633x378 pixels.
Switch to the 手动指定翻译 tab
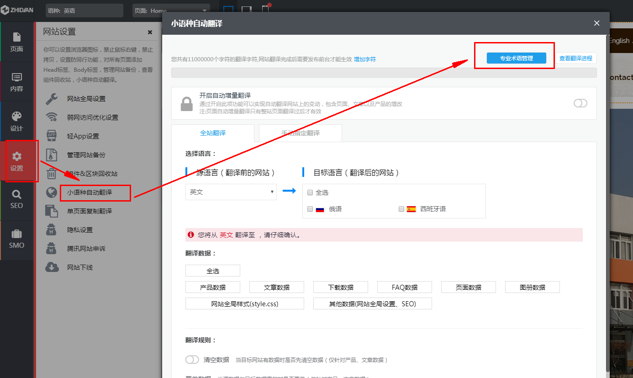[300, 133]
